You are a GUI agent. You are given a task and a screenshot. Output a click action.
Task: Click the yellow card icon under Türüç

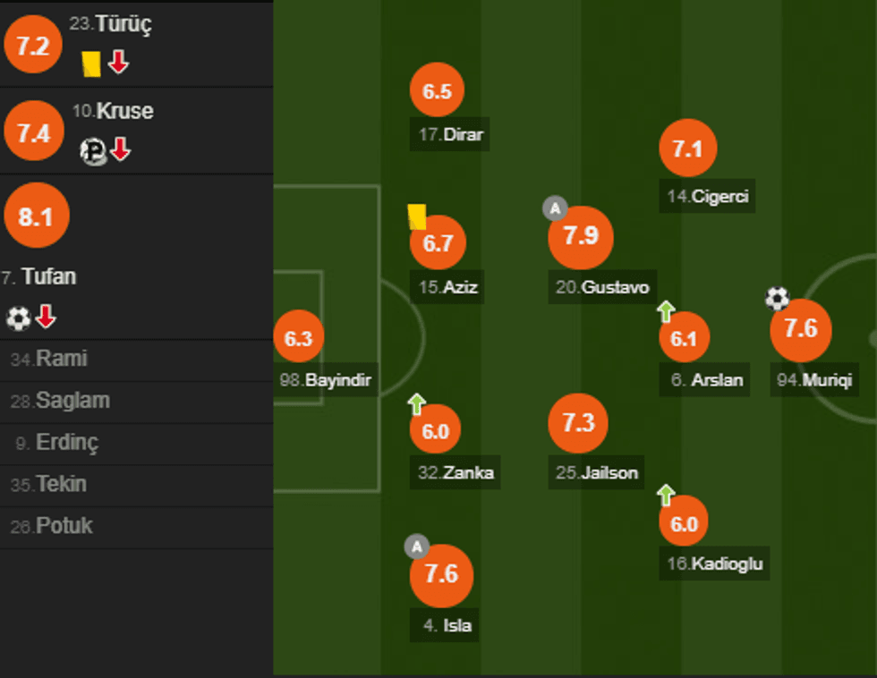click(x=91, y=63)
